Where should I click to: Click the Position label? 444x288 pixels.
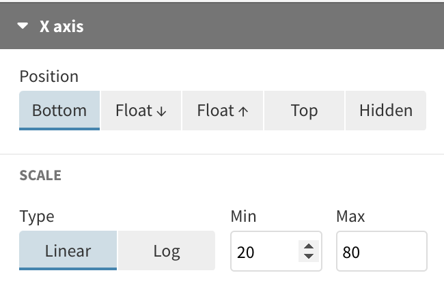tap(49, 76)
